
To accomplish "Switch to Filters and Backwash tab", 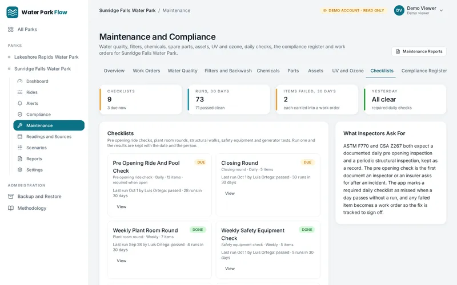I will pyautogui.click(x=228, y=71).
